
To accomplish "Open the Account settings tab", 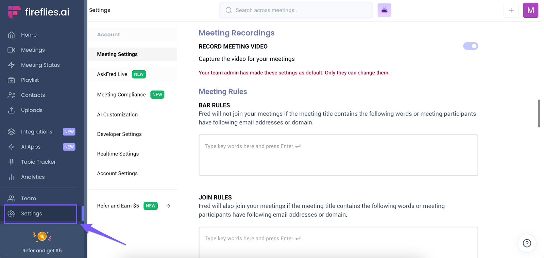I will pos(133,35).
